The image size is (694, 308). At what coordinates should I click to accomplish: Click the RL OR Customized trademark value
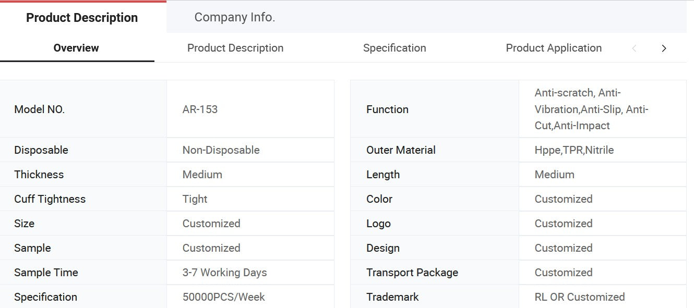point(580,297)
